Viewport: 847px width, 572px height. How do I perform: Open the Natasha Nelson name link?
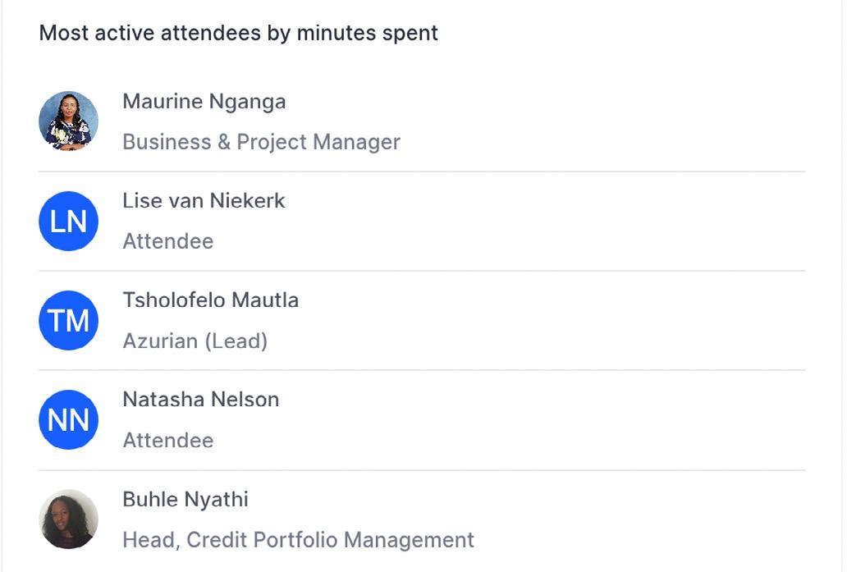click(200, 400)
